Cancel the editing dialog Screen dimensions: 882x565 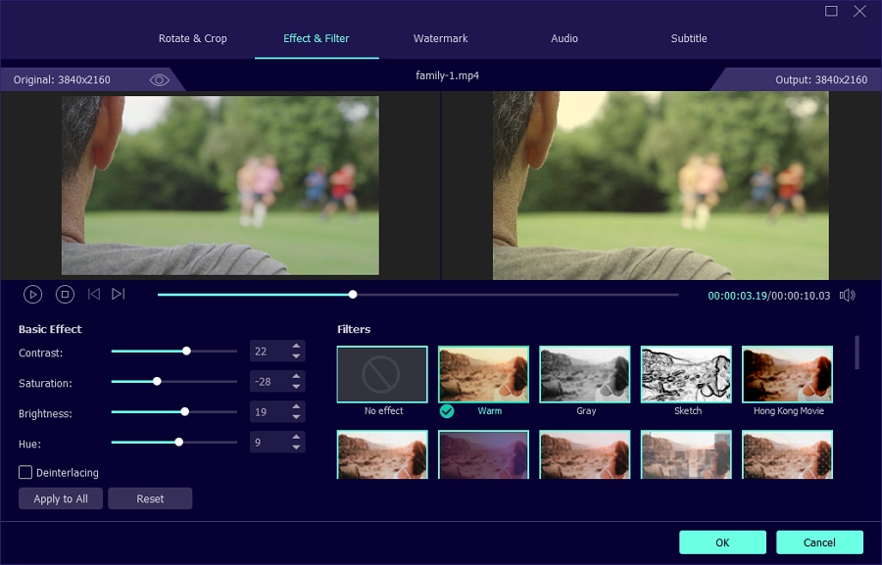819,542
